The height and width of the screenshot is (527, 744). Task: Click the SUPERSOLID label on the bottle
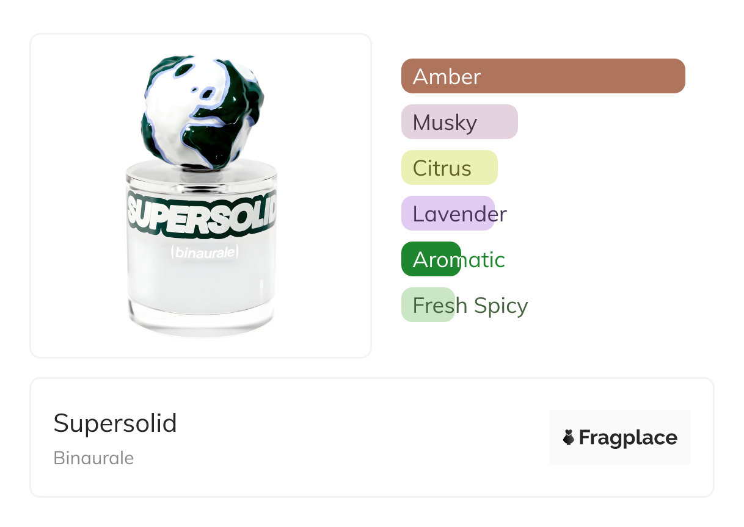[x=202, y=214]
